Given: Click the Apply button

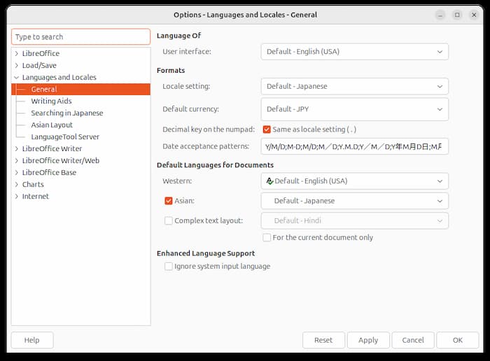Looking at the screenshot, I should point(368,340).
